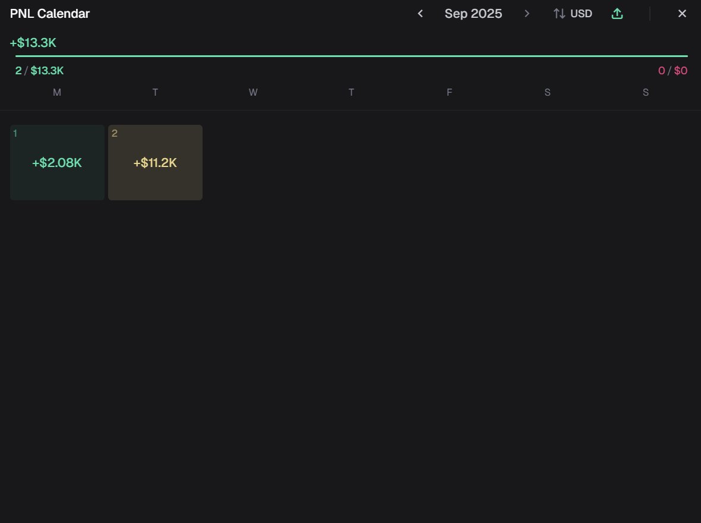The height and width of the screenshot is (523, 701).
Task: Click the total +$13.3K value
Action: 33,43
